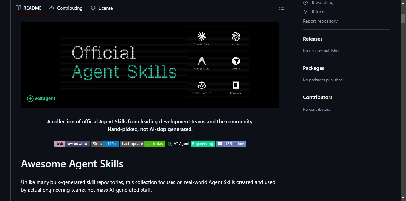Click the vertical scrollbar thumb

click(403, 18)
